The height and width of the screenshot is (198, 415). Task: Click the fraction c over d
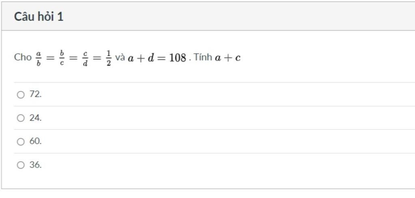pyautogui.click(x=85, y=58)
